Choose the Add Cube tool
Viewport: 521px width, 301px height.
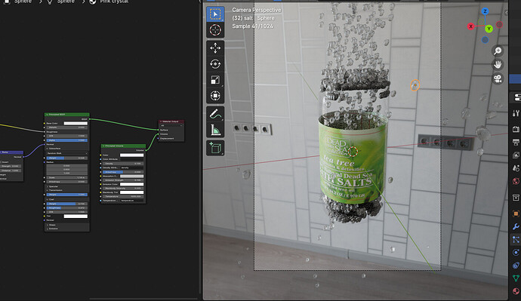[x=215, y=148]
